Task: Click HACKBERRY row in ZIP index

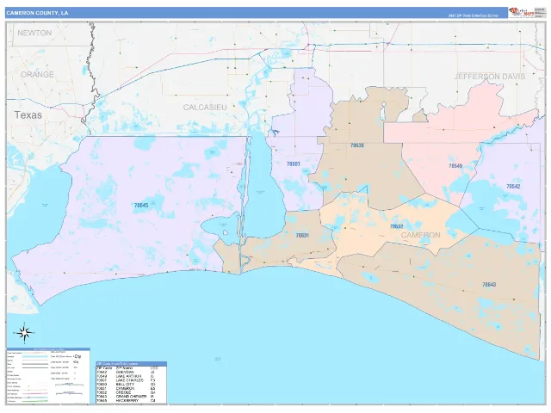Action: [131, 401]
